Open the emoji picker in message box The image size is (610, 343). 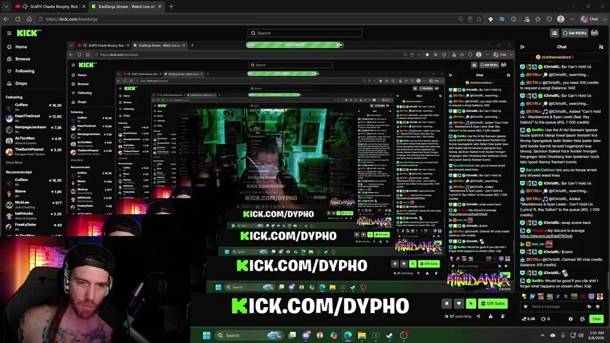pyautogui.click(x=598, y=307)
